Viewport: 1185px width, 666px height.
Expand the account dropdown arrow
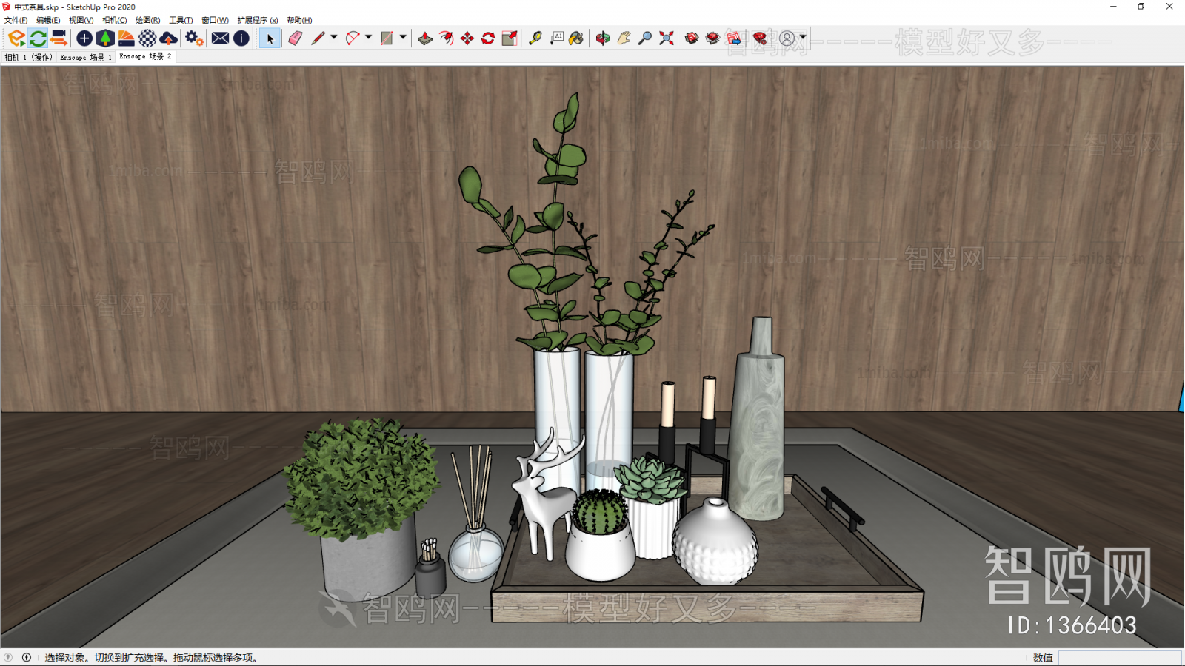pyautogui.click(x=803, y=37)
